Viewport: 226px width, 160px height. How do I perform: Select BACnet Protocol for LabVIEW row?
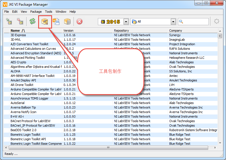click(111, 121)
